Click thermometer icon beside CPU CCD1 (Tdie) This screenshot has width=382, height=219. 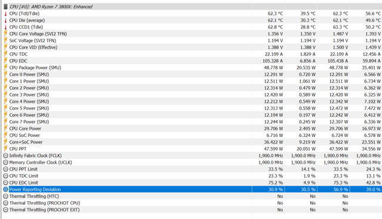tap(5, 27)
